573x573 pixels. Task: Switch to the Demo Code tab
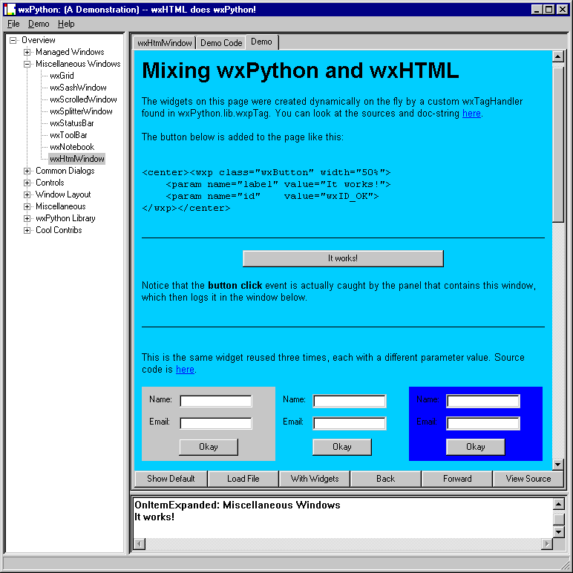click(221, 43)
